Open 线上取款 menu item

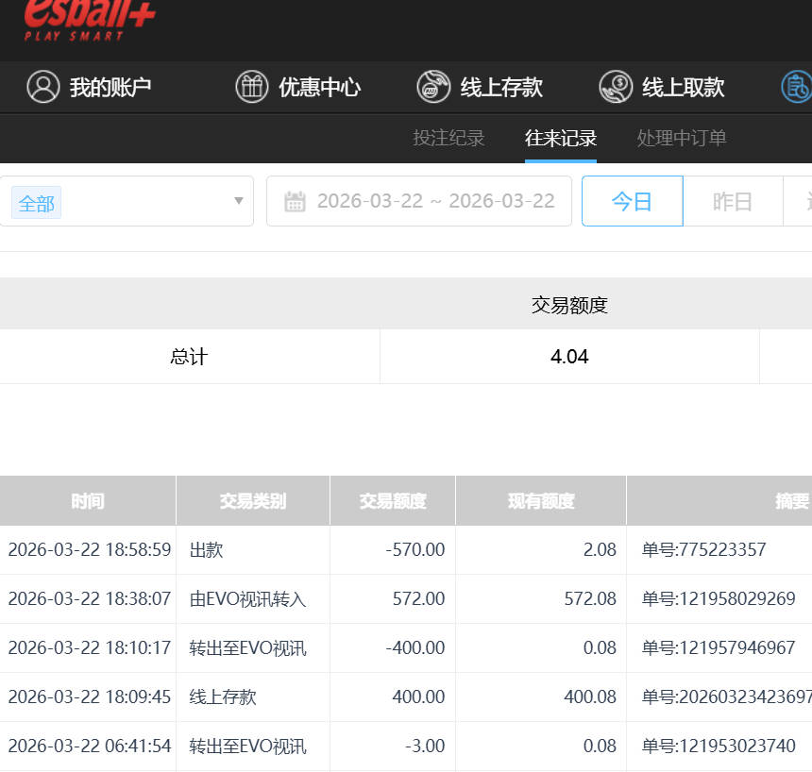[x=683, y=88]
